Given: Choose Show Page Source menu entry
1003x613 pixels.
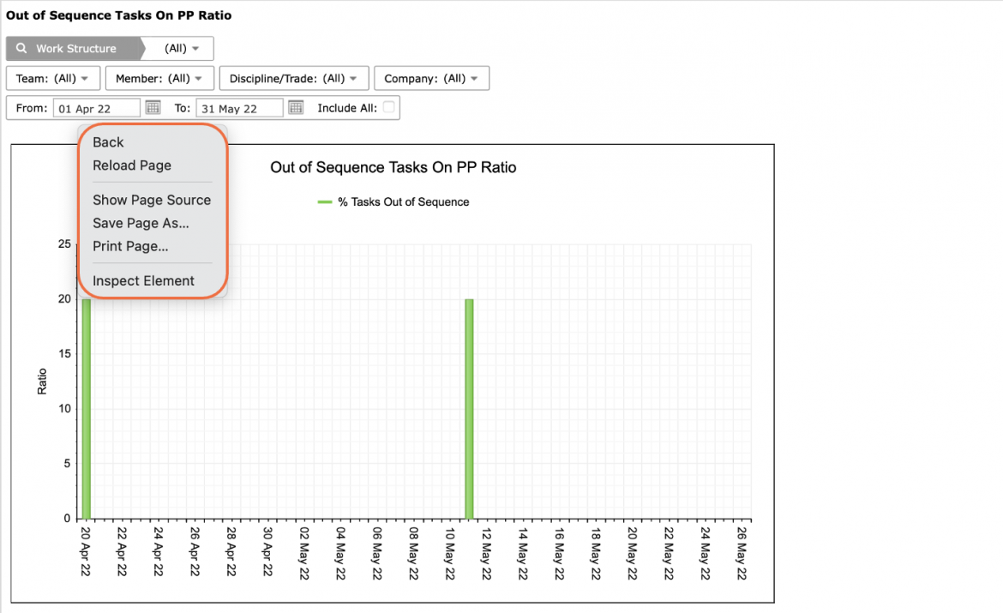Looking at the screenshot, I should (152, 200).
